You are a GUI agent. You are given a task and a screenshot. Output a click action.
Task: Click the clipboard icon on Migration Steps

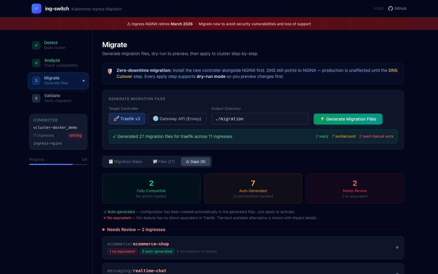click(x=111, y=162)
